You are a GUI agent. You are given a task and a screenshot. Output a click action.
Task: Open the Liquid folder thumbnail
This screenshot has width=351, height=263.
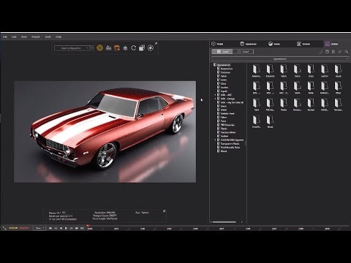338,71
